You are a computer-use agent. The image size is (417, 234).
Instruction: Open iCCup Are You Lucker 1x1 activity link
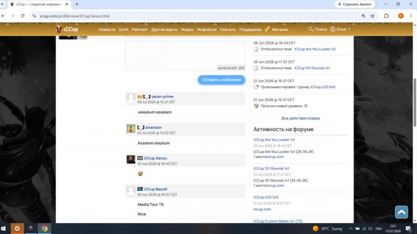315,49
